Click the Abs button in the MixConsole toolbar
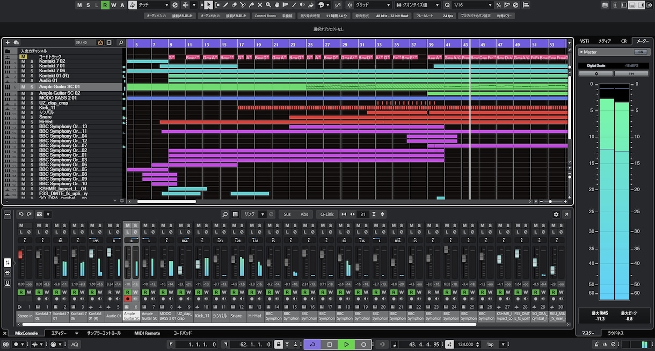This screenshot has width=655, height=351. tap(304, 214)
